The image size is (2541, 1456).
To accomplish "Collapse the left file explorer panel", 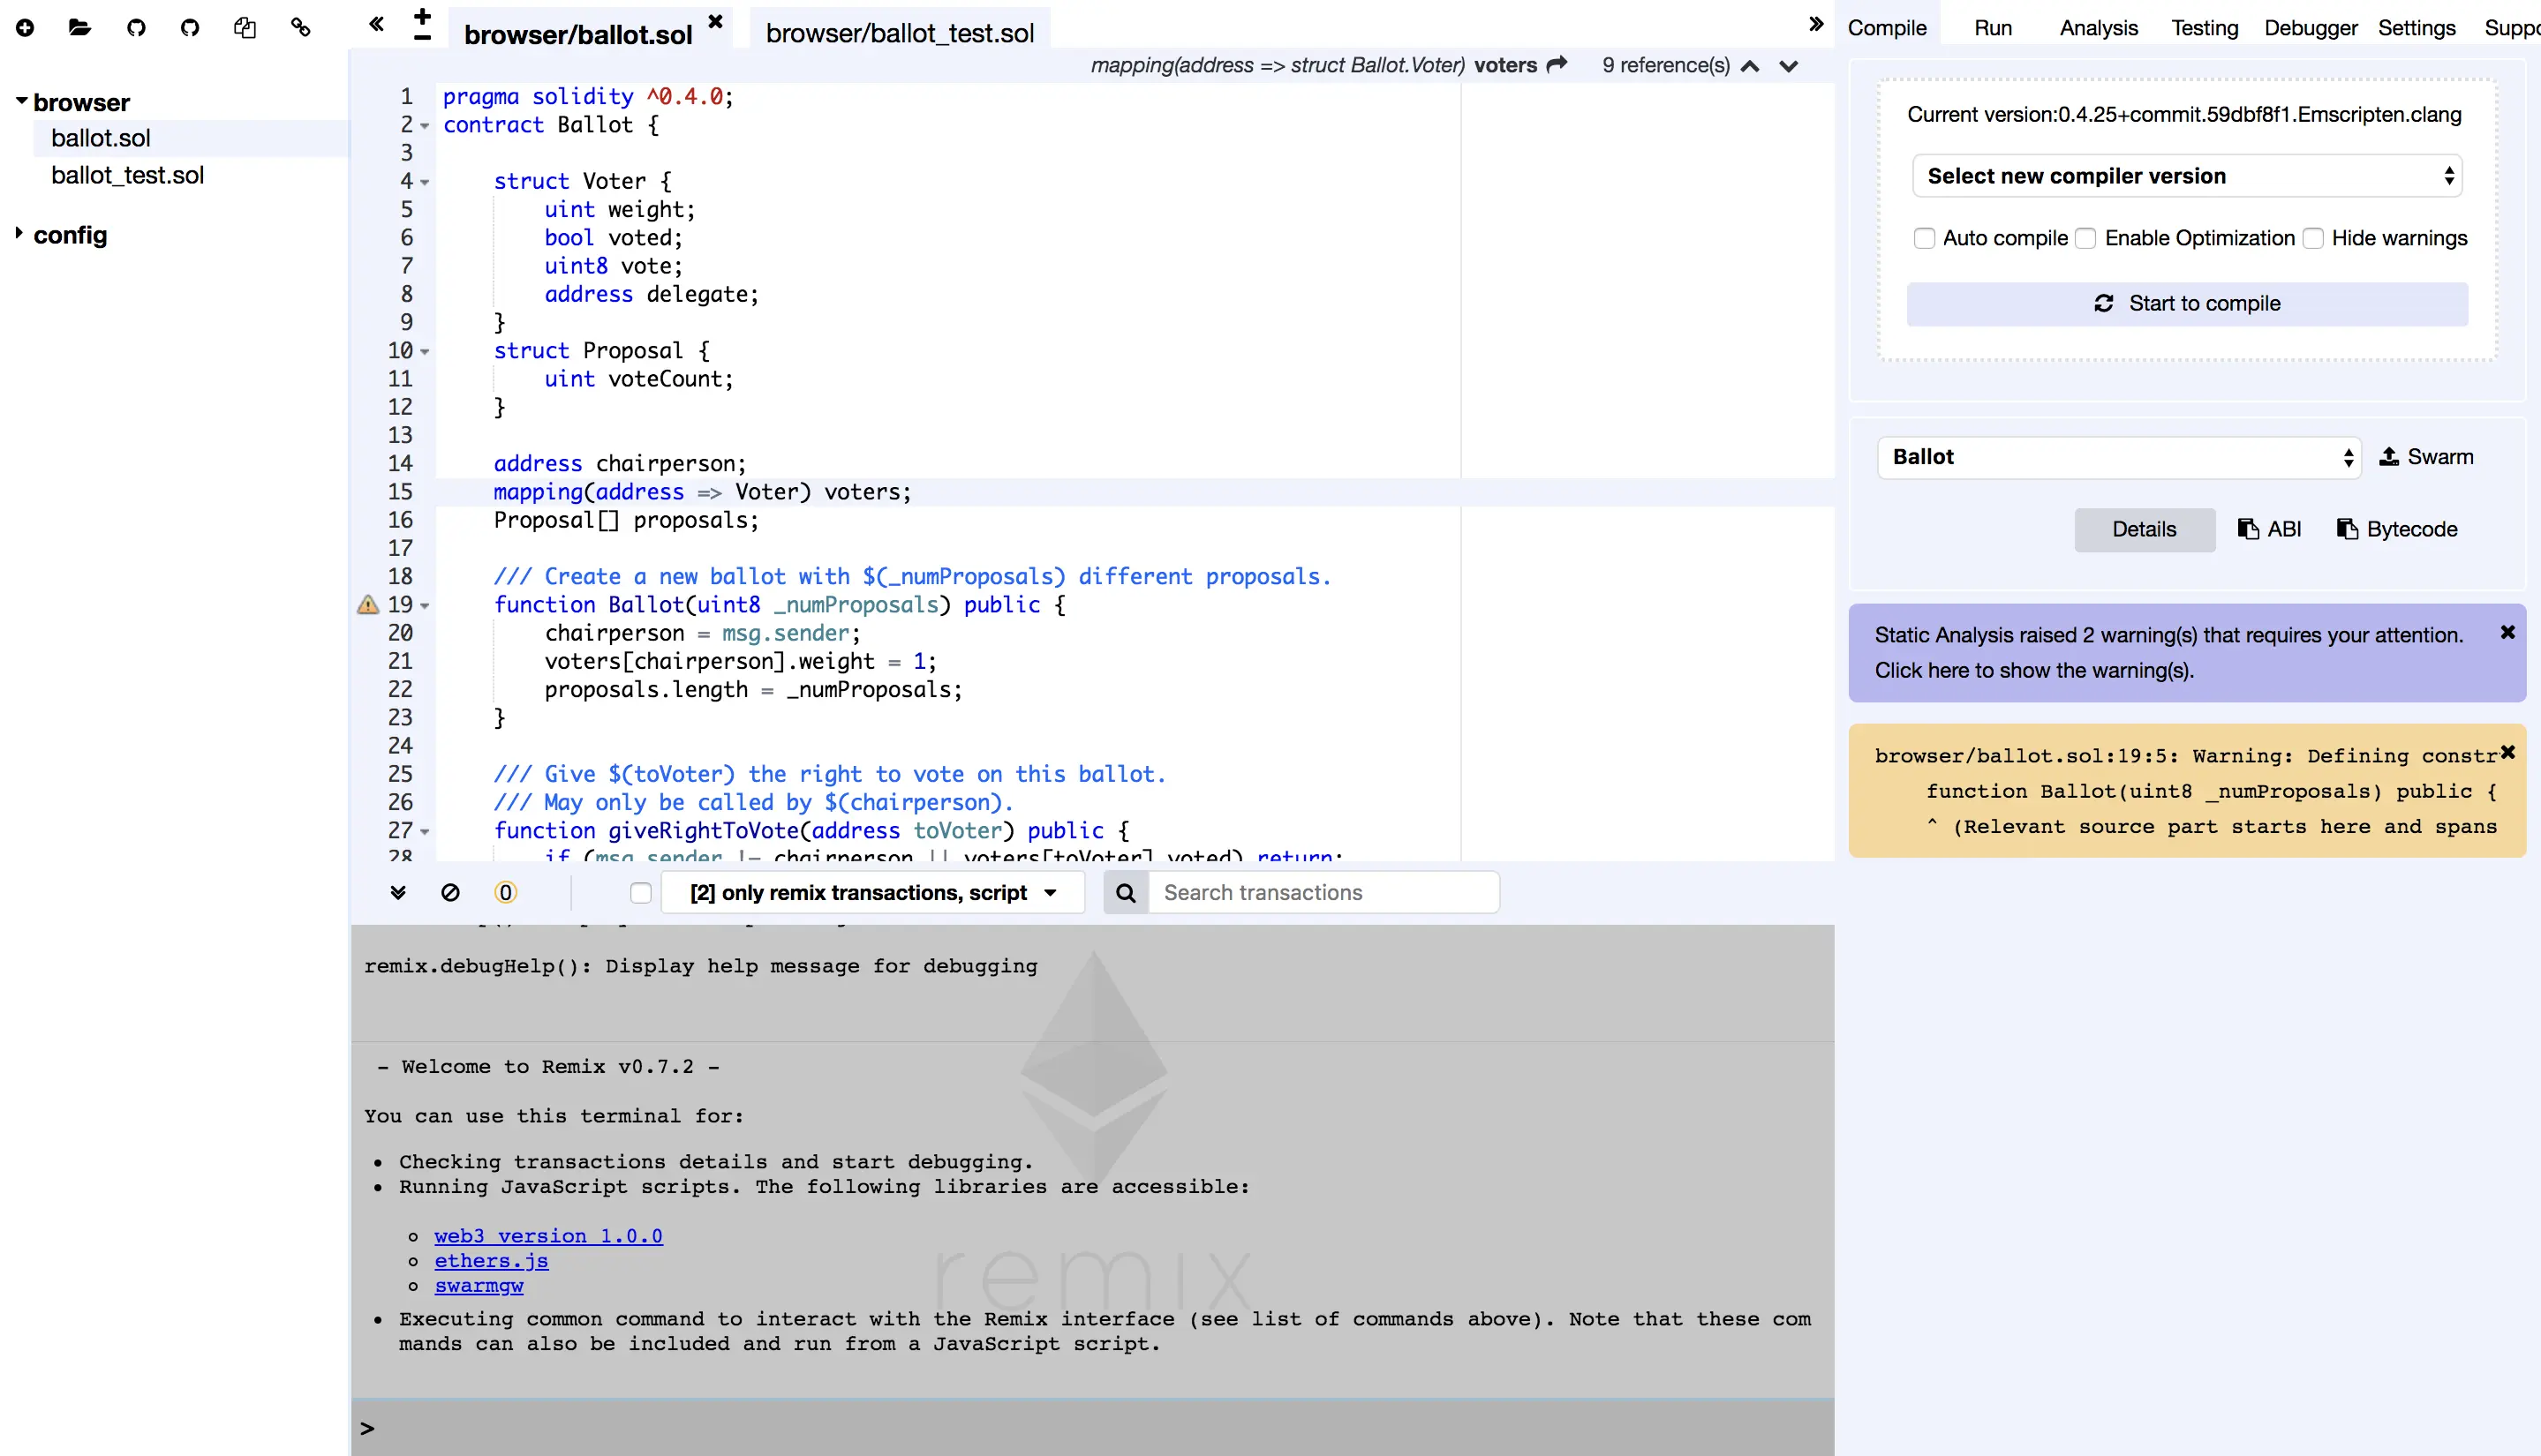I will pos(376,24).
